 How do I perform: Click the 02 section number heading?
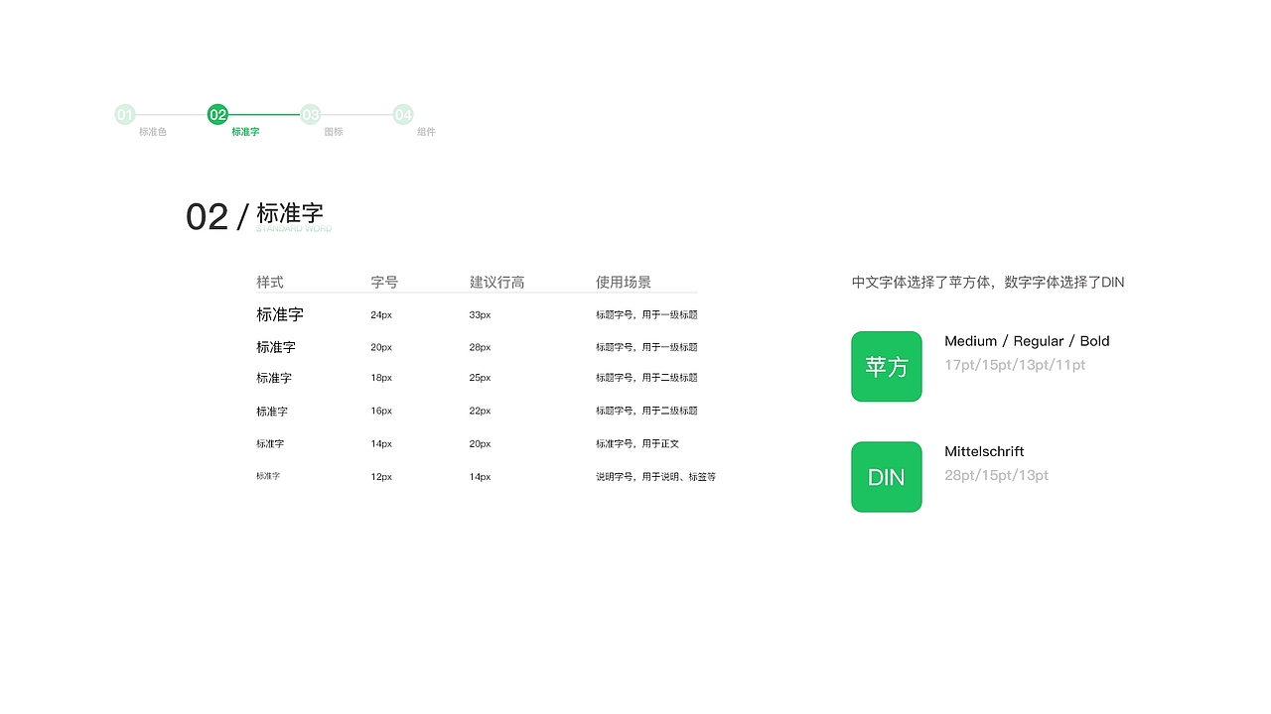[209, 216]
